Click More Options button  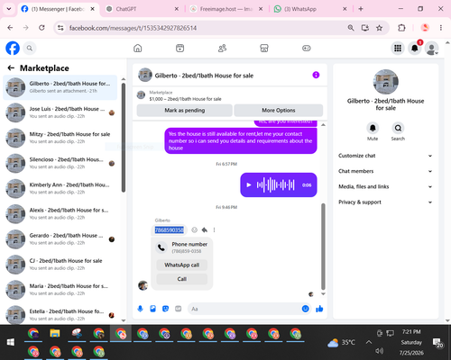[x=279, y=111]
